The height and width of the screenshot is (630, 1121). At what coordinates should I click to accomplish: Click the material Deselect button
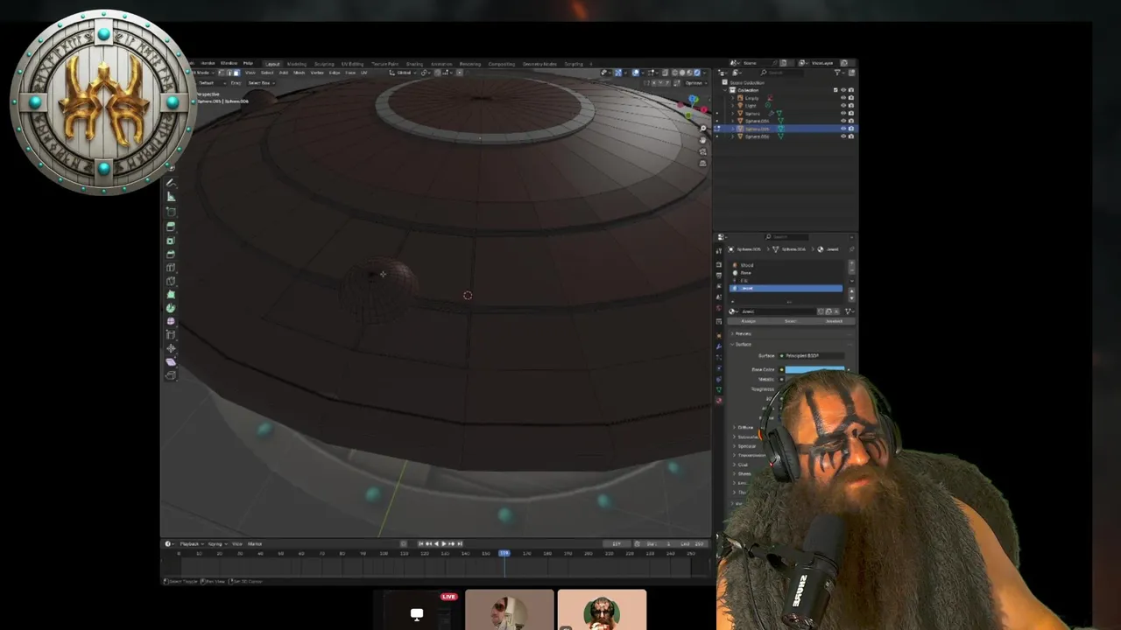coord(834,321)
